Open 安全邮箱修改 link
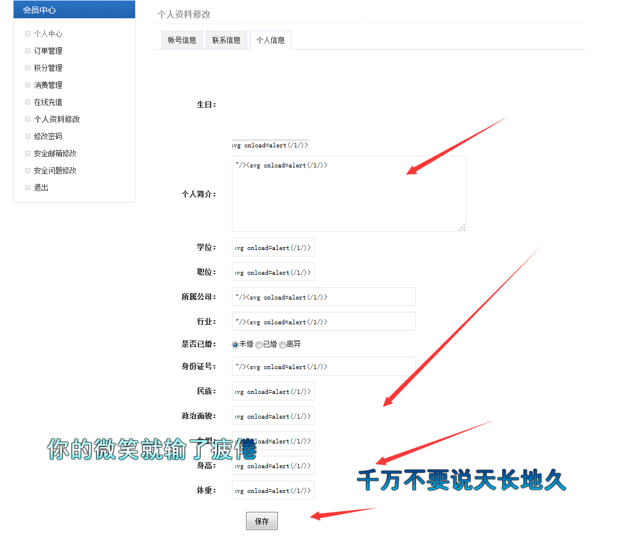The width and height of the screenshot is (636, 536). point(55,153)
